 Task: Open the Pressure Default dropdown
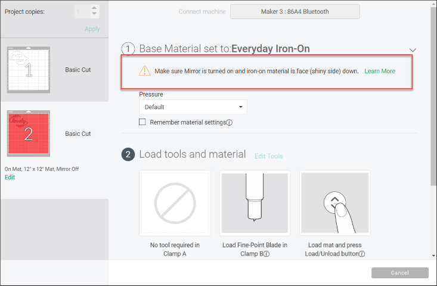[x=193, y=107]
